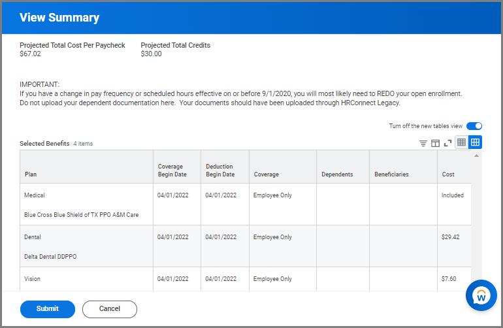Switch to compact grid density view

click(x=461, y=142)
